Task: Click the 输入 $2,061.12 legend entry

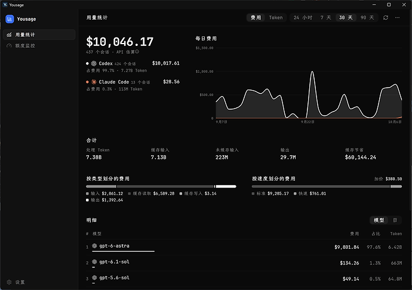Action: (104, 193)
